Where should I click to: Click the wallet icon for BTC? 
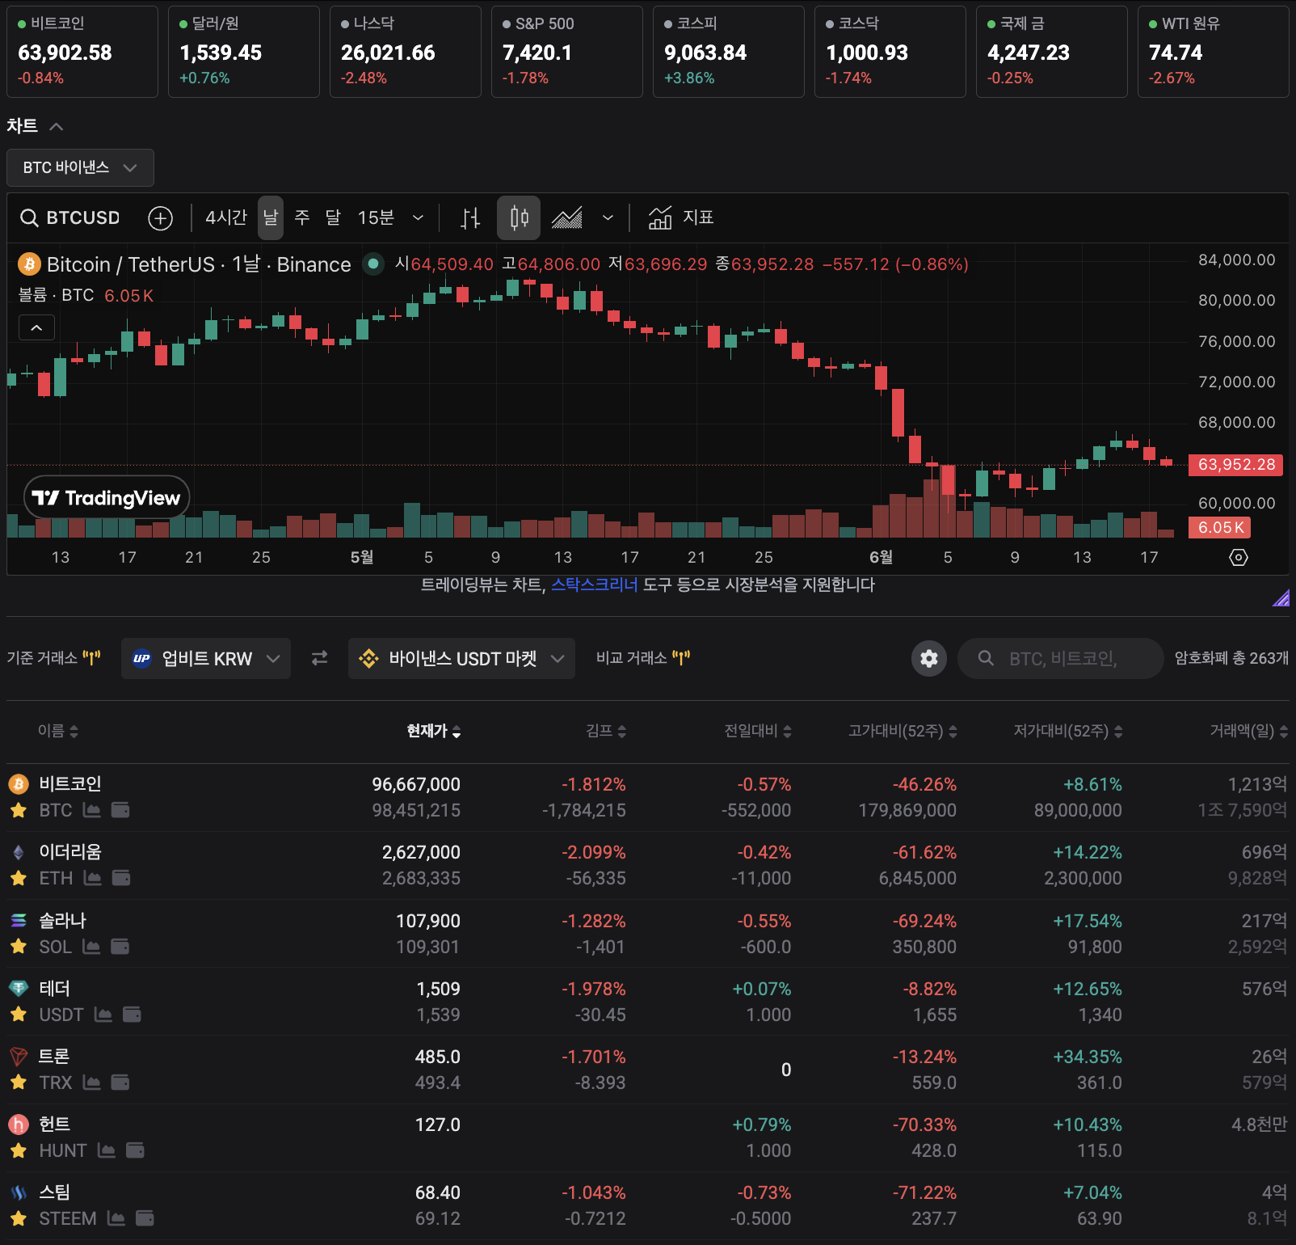point(120,810)
